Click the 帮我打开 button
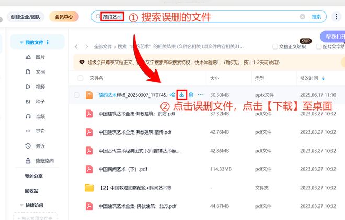The height and width of the screenshot is (220, 345). [332, 36]
